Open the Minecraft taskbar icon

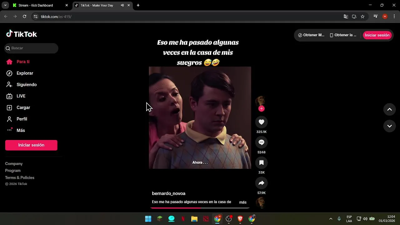160,219
